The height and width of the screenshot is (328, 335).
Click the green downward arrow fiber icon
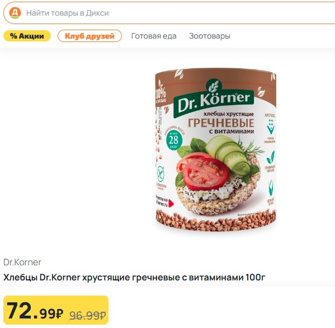[271, 127]
